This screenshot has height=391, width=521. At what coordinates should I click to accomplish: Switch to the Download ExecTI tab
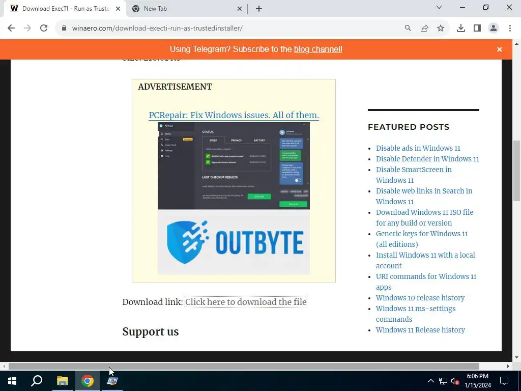pyautogui.click(x=65, y=9)
